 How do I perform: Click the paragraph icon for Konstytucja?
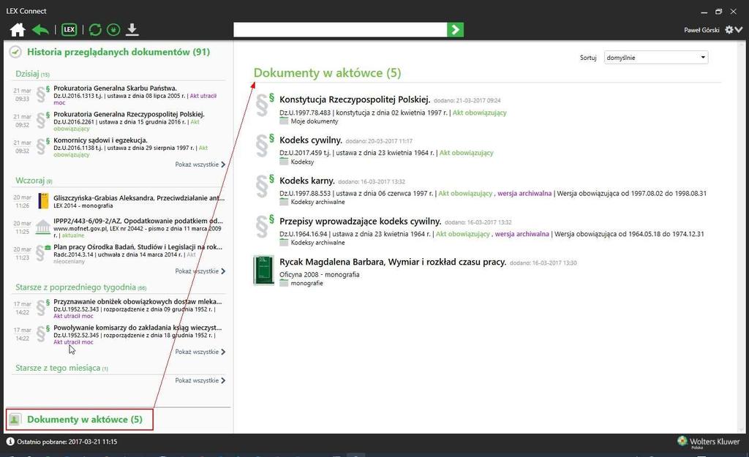click(264, 105)
